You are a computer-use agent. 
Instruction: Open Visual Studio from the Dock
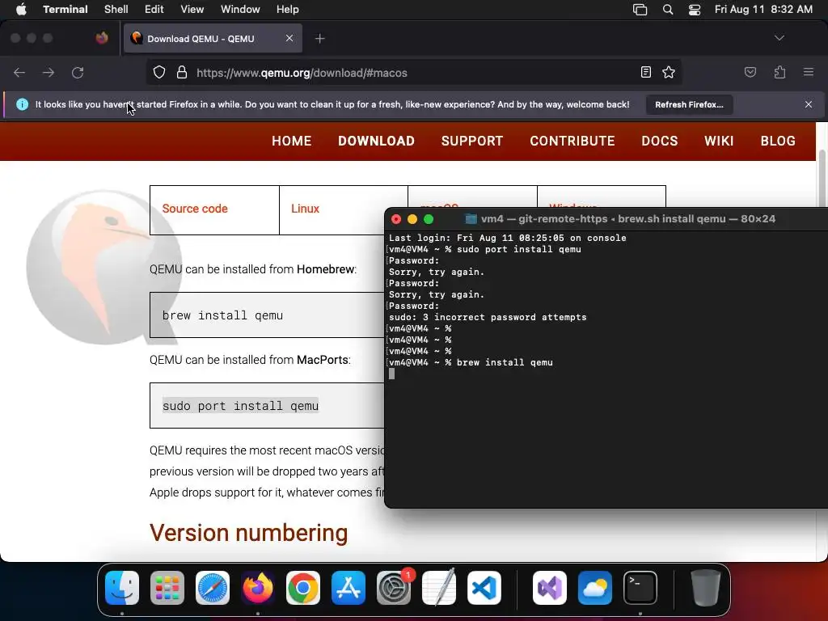(550, 588)
